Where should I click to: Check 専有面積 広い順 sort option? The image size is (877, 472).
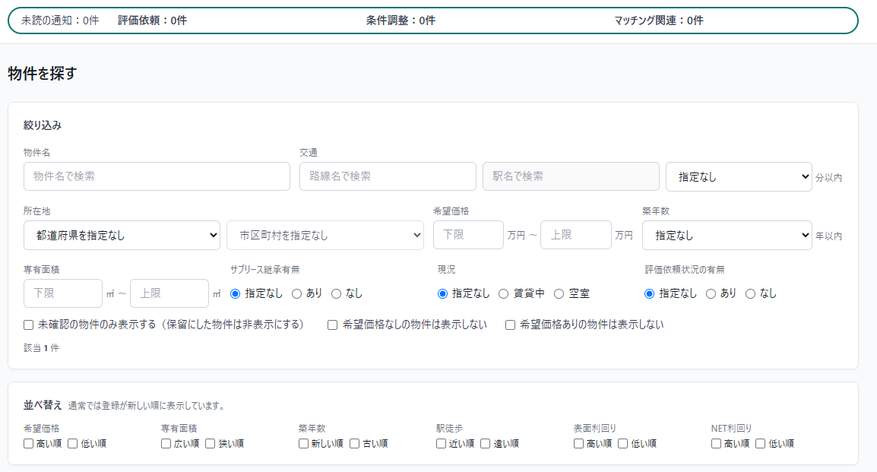click(166, 443)
